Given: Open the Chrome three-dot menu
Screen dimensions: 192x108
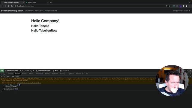Looking at the screenshot, I should (190, 6).
